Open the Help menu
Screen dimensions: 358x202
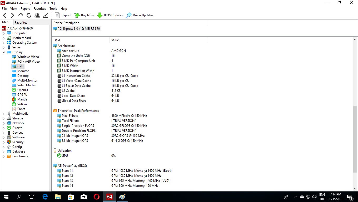(x=64, y=9)
